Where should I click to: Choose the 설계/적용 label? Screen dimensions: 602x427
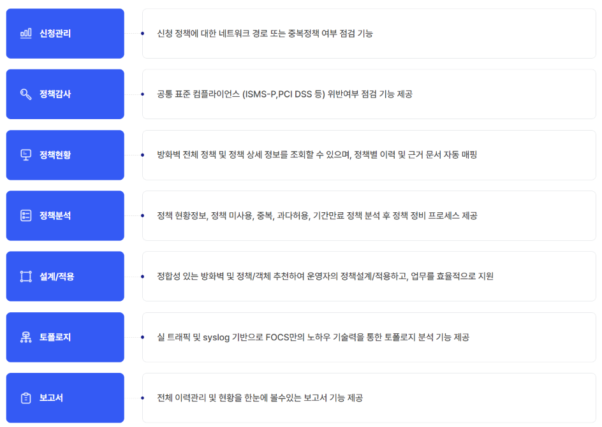tap(57, 276)
